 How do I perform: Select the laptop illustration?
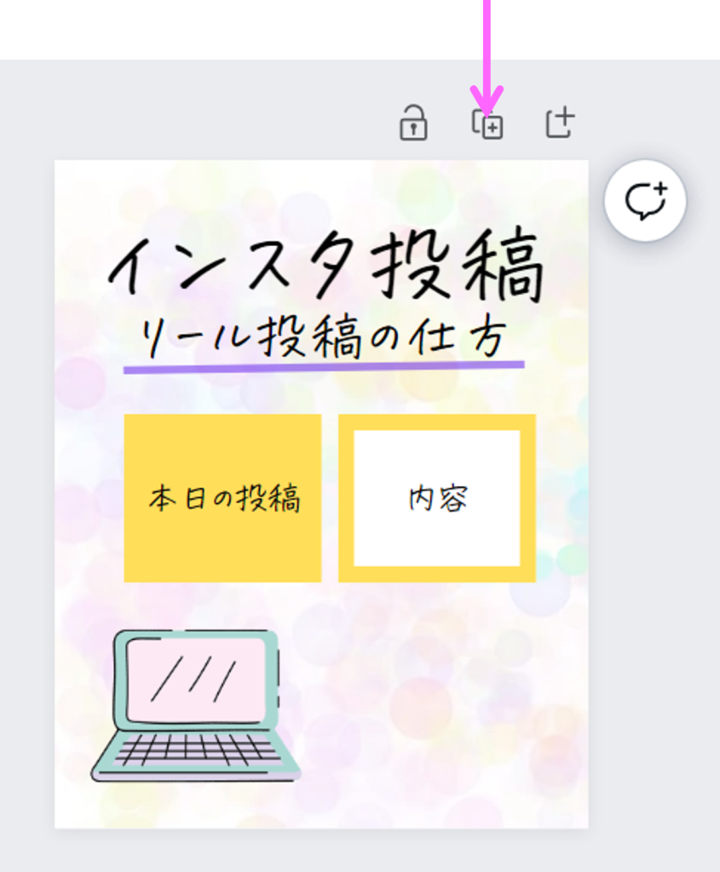coord(196,706)
